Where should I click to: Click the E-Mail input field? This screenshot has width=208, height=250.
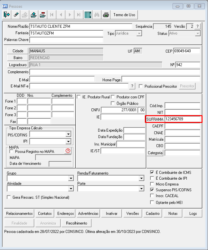click(x=62, y=79)
